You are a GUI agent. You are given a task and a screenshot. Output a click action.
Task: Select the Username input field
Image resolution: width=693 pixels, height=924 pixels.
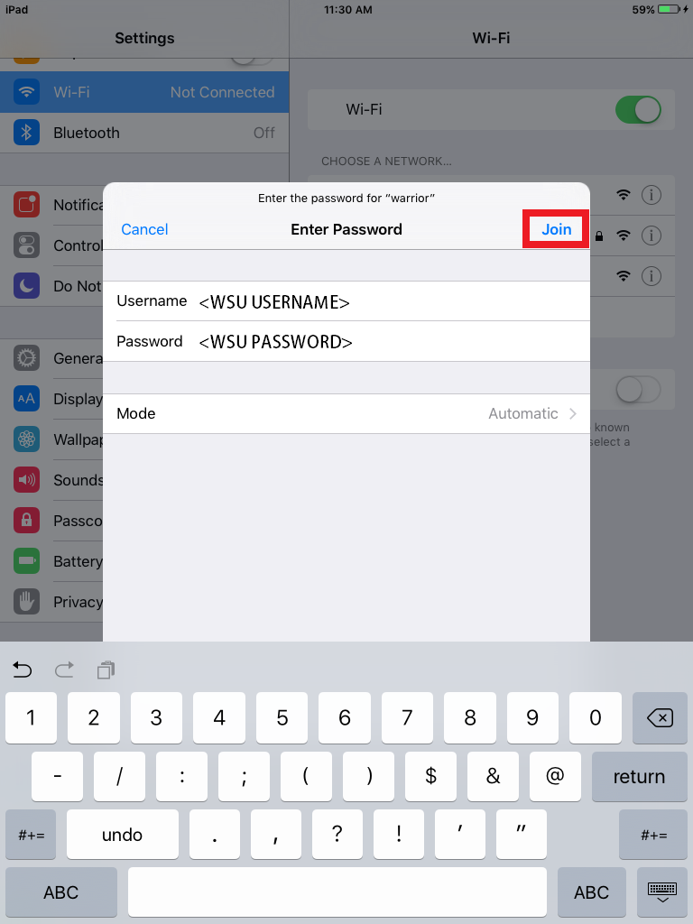(x=346, y=301)
